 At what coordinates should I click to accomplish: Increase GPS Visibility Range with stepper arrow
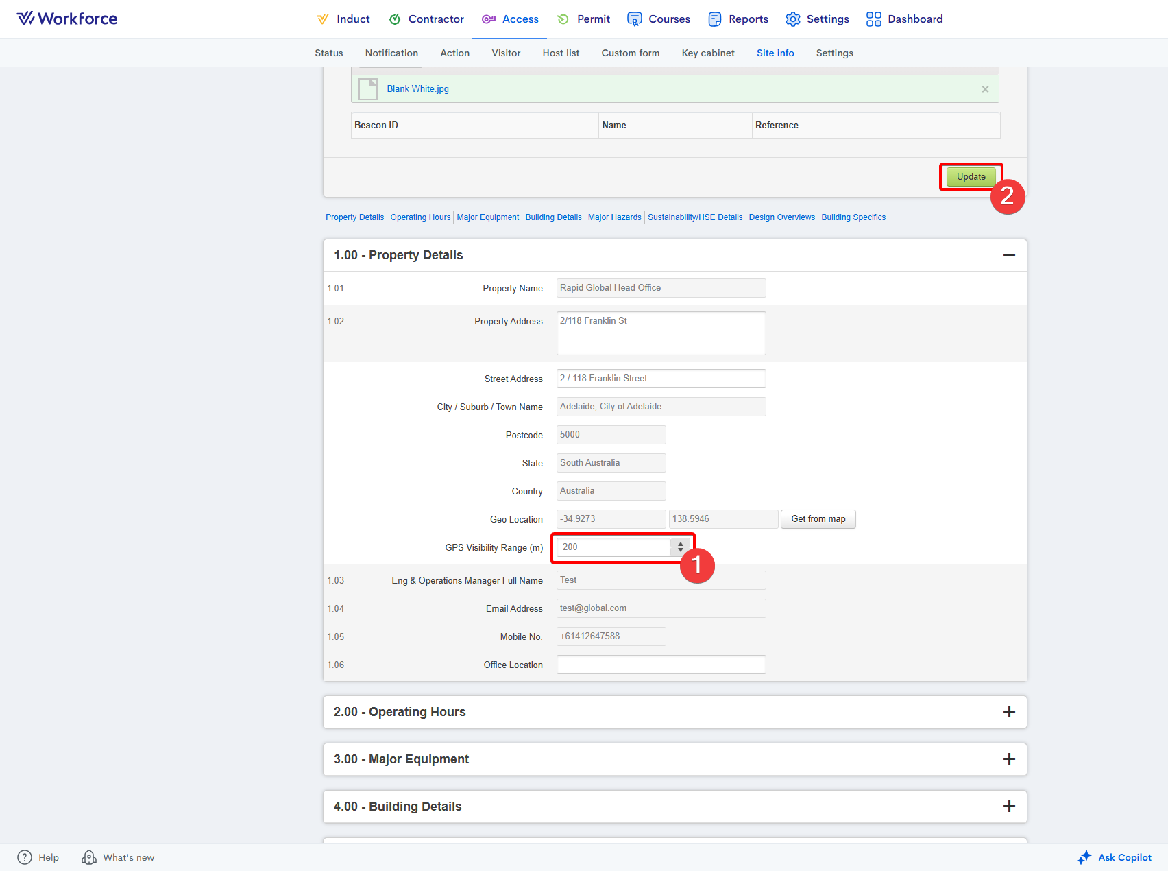(x=680, y=544)
